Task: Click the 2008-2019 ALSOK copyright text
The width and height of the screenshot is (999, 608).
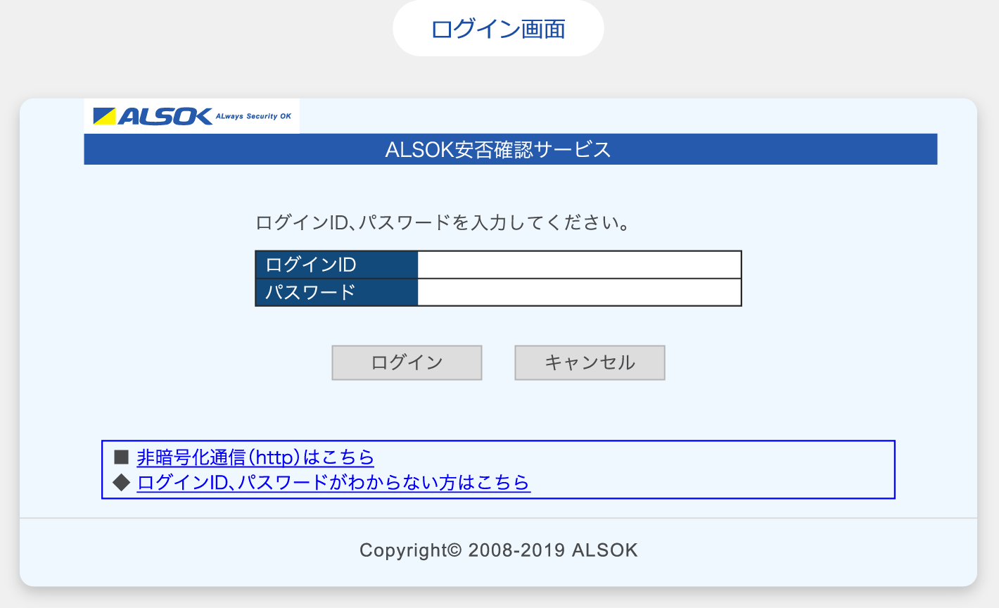Action: click(553, 550)
